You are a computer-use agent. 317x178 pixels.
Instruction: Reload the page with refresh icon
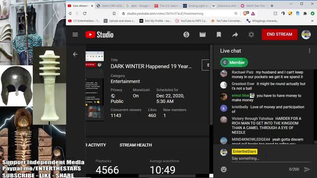(85, 13)
